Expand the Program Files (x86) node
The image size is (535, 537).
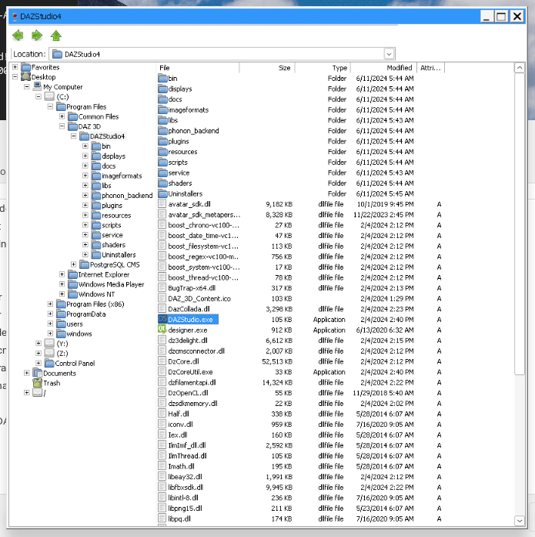tap(50, 304)
